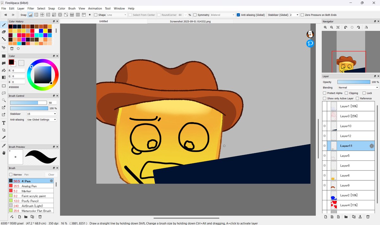This screenshot has width=380, height=225.
Task: Enable the Symmetry checkbox
Action: tap(195, 15)
